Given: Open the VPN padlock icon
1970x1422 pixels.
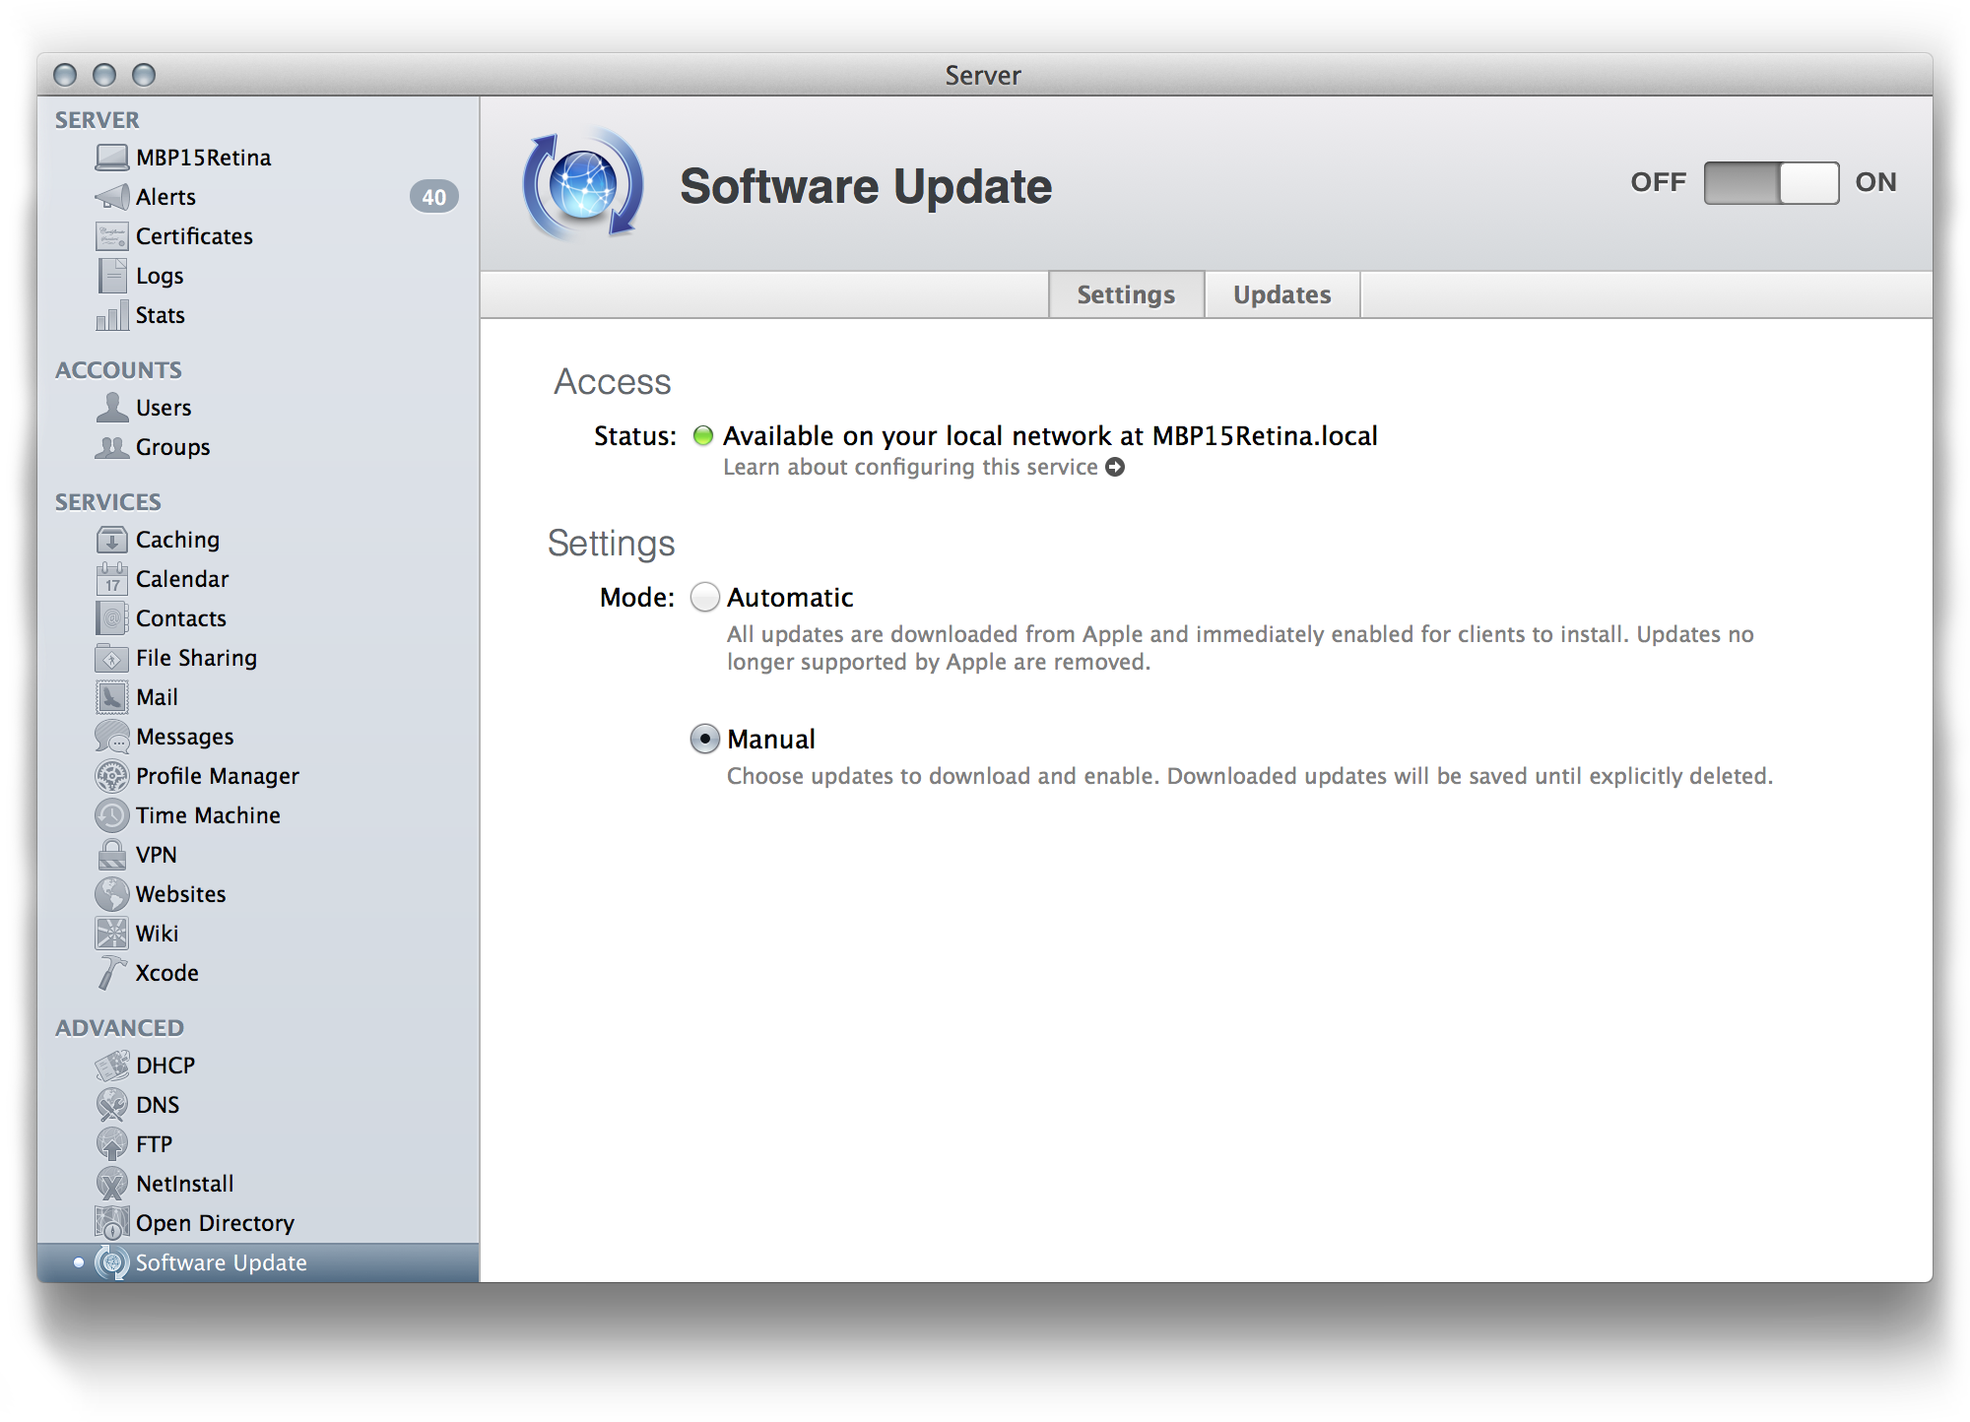Looking at the screenshot, I should click(112, 854).
